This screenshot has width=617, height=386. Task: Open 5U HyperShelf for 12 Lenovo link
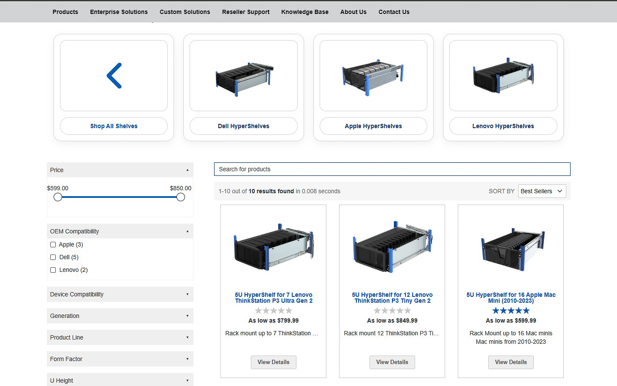392,298
